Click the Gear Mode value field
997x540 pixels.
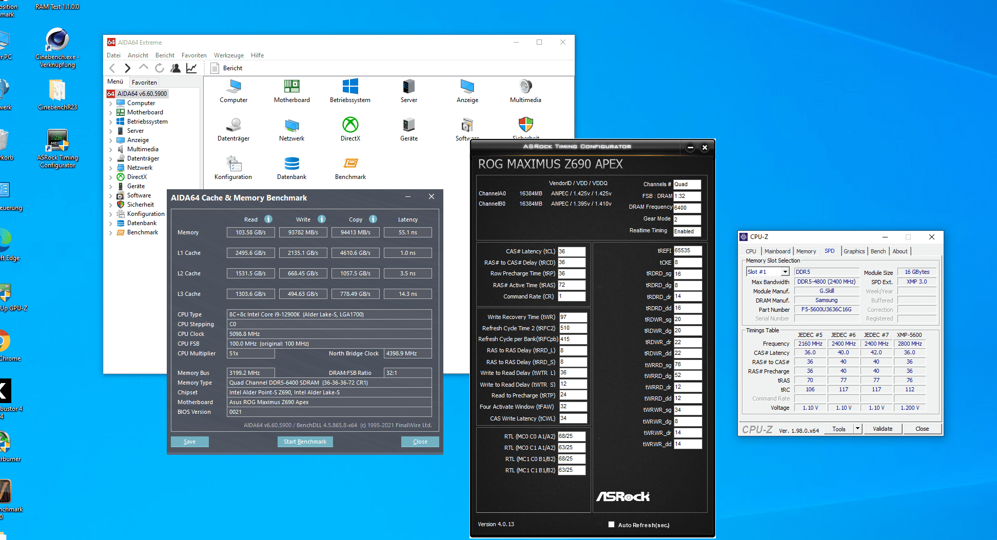pyautogui.click(x=687, y=219)
